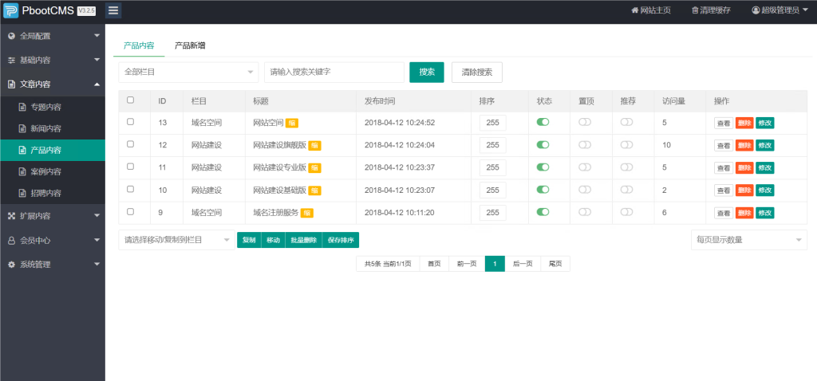Screen dimensions: 817x381
Task: Click the trash icon beside 清理缓存
Action: 695,10
